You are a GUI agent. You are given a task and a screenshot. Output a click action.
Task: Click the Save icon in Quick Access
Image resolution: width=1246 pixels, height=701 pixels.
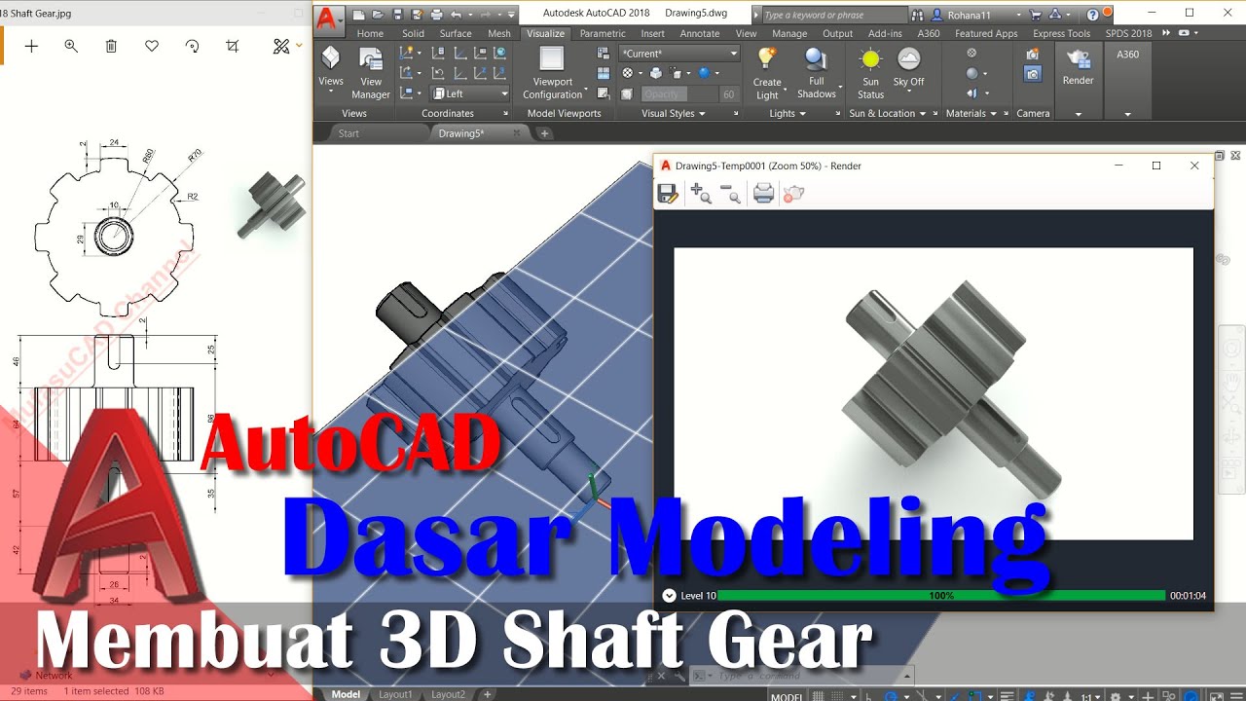tap(397, 15)
